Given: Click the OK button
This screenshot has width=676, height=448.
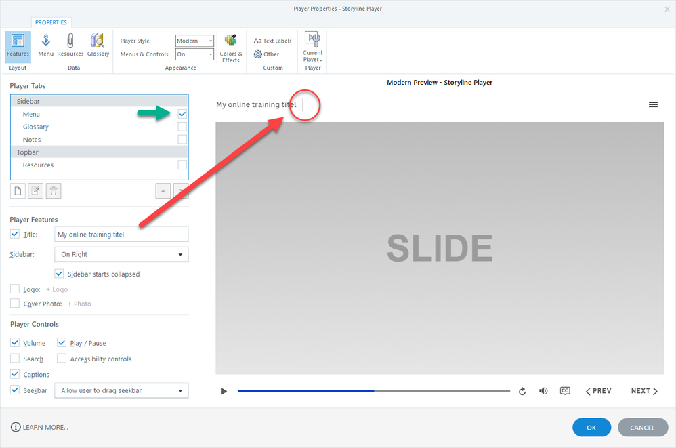Looking at the screenshot, I should (x=591, y=427).
